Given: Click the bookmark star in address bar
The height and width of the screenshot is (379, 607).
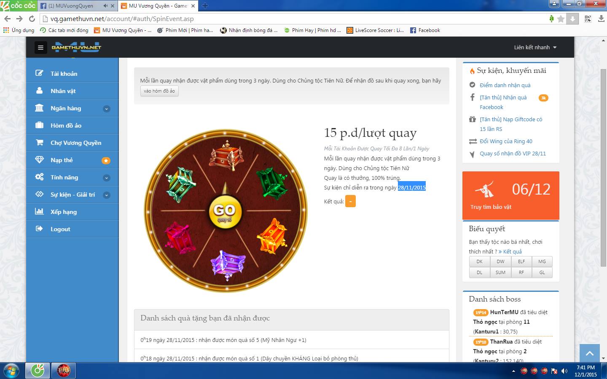Looking at the screenshot, I should pos(561,19).
